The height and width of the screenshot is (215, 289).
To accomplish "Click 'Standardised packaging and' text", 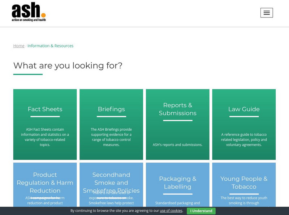I will (177, 203).
